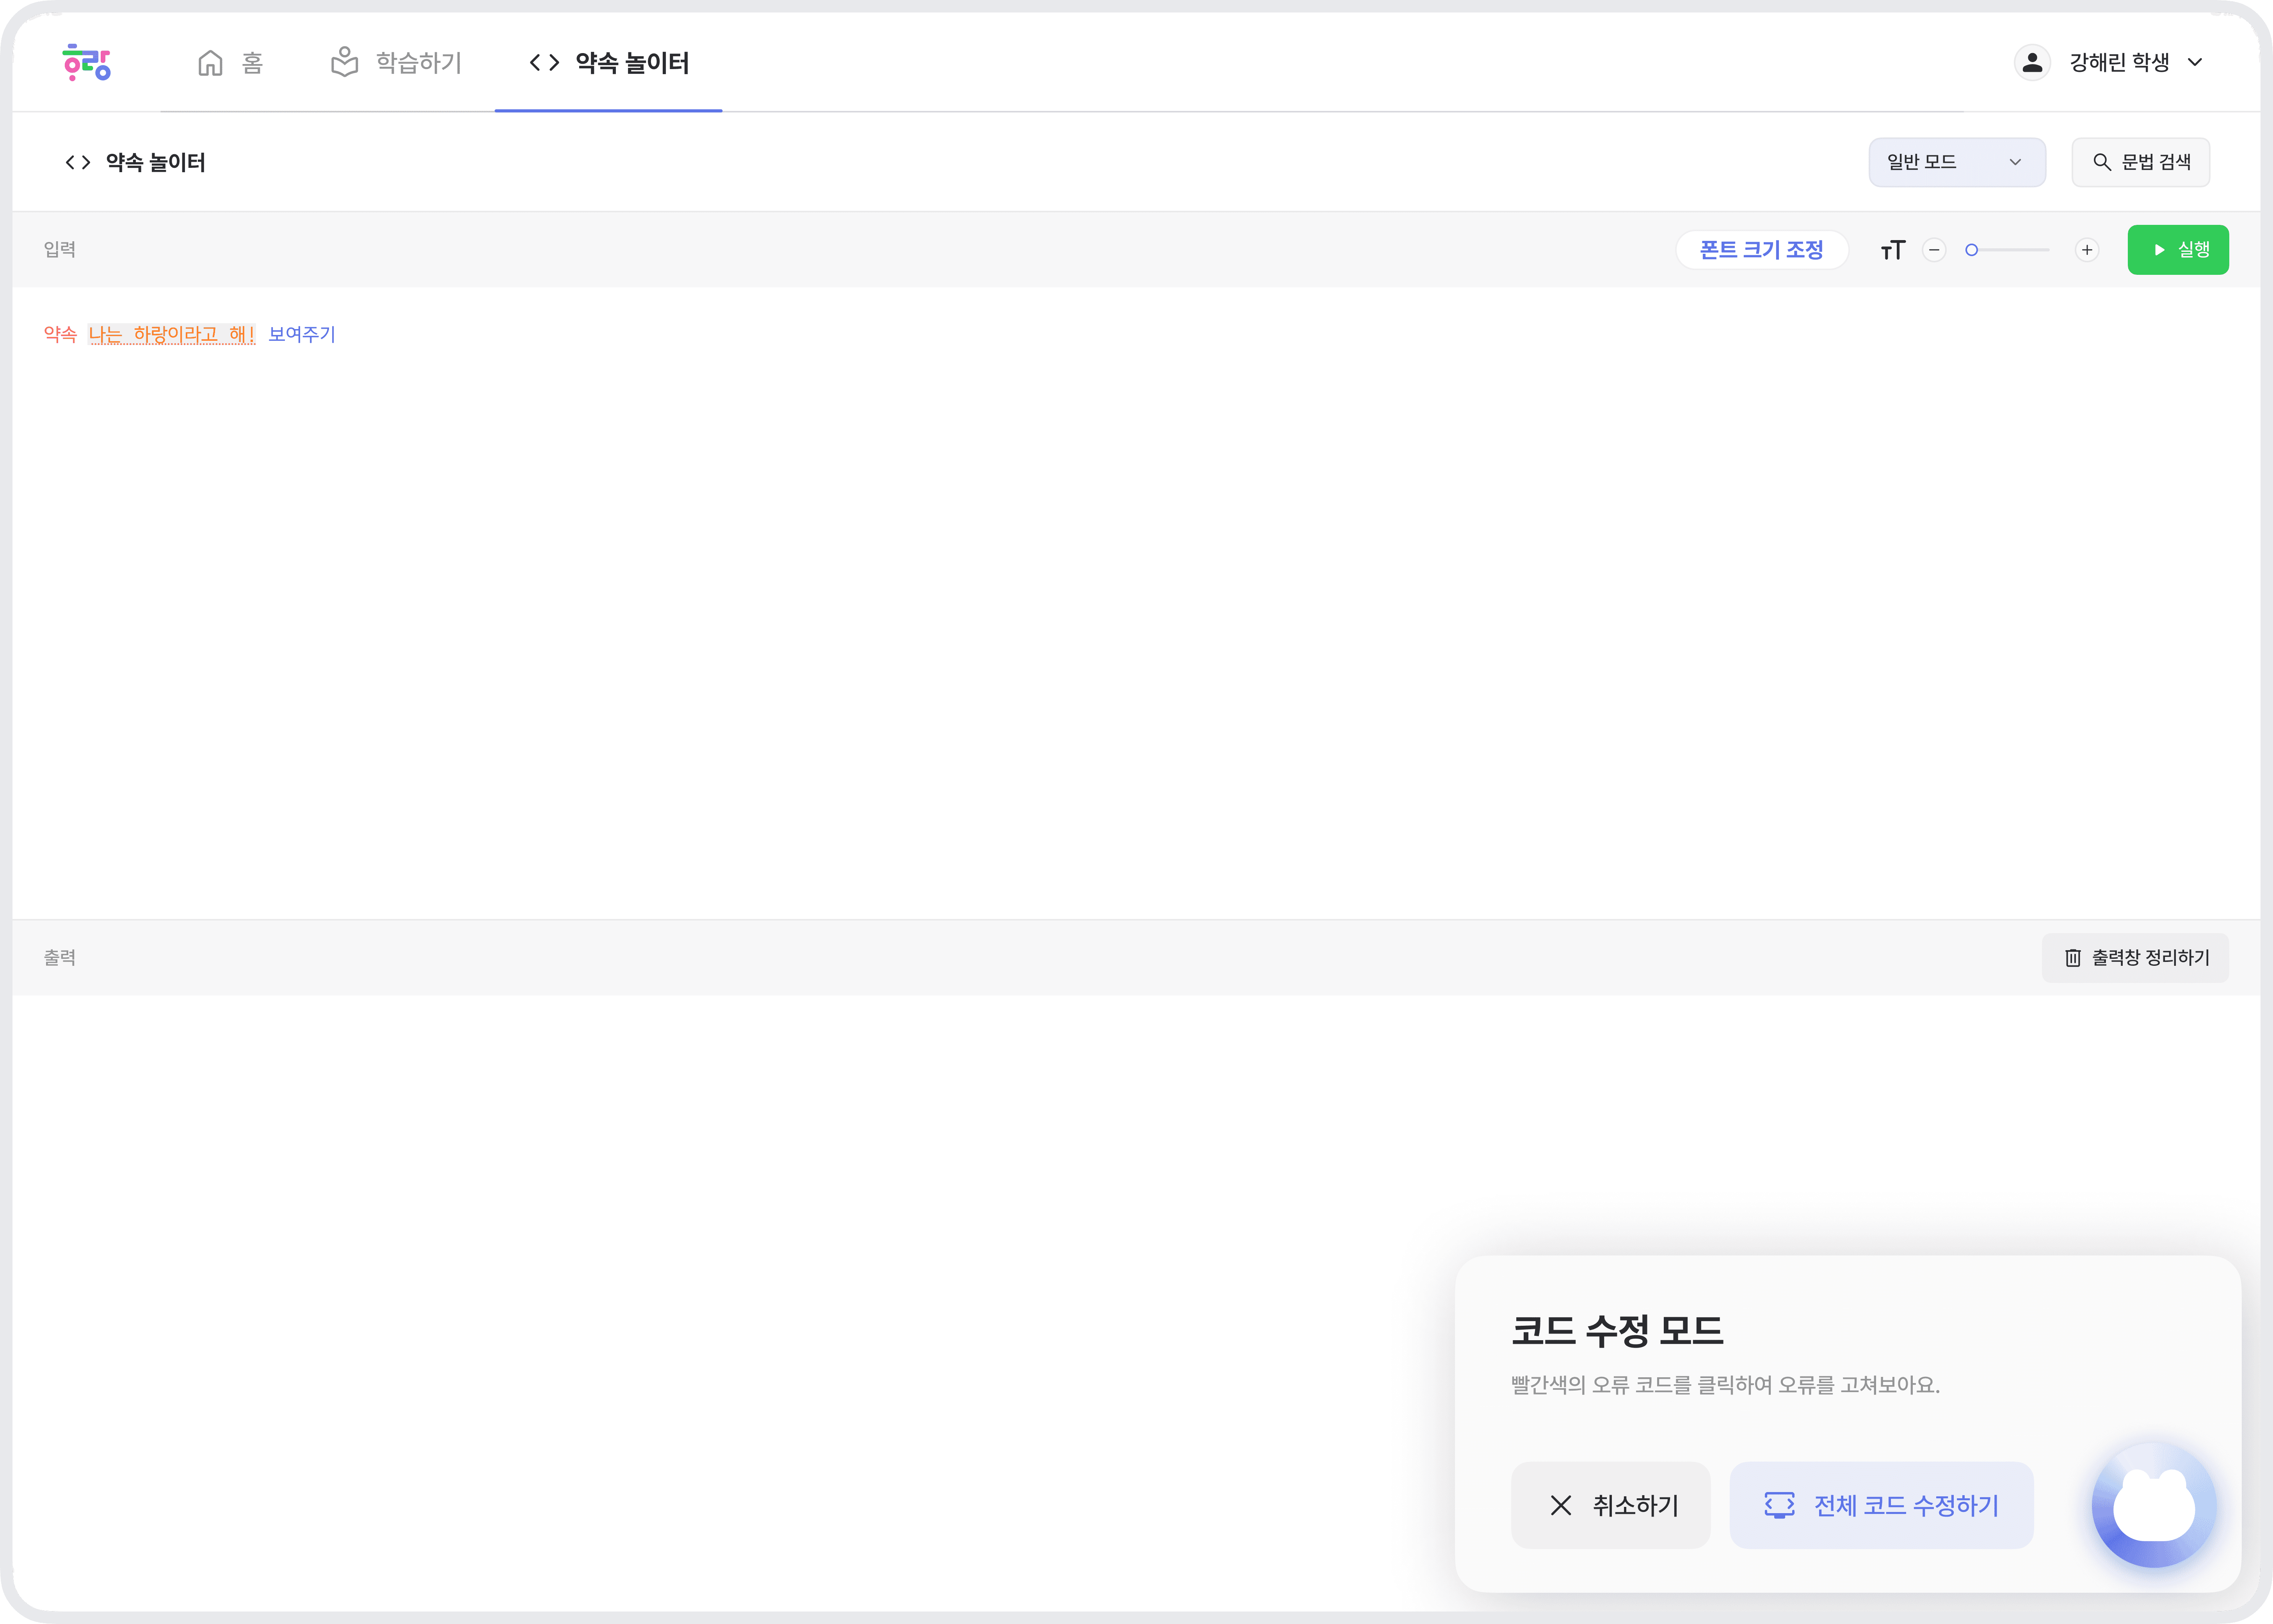Select the 약속 놀이터 tab
The width and height of the screenshot is (2273, 1624).
coord(609,63)
